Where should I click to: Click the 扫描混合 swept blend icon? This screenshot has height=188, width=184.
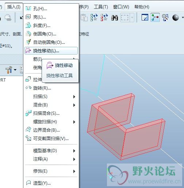click(28, 113)
